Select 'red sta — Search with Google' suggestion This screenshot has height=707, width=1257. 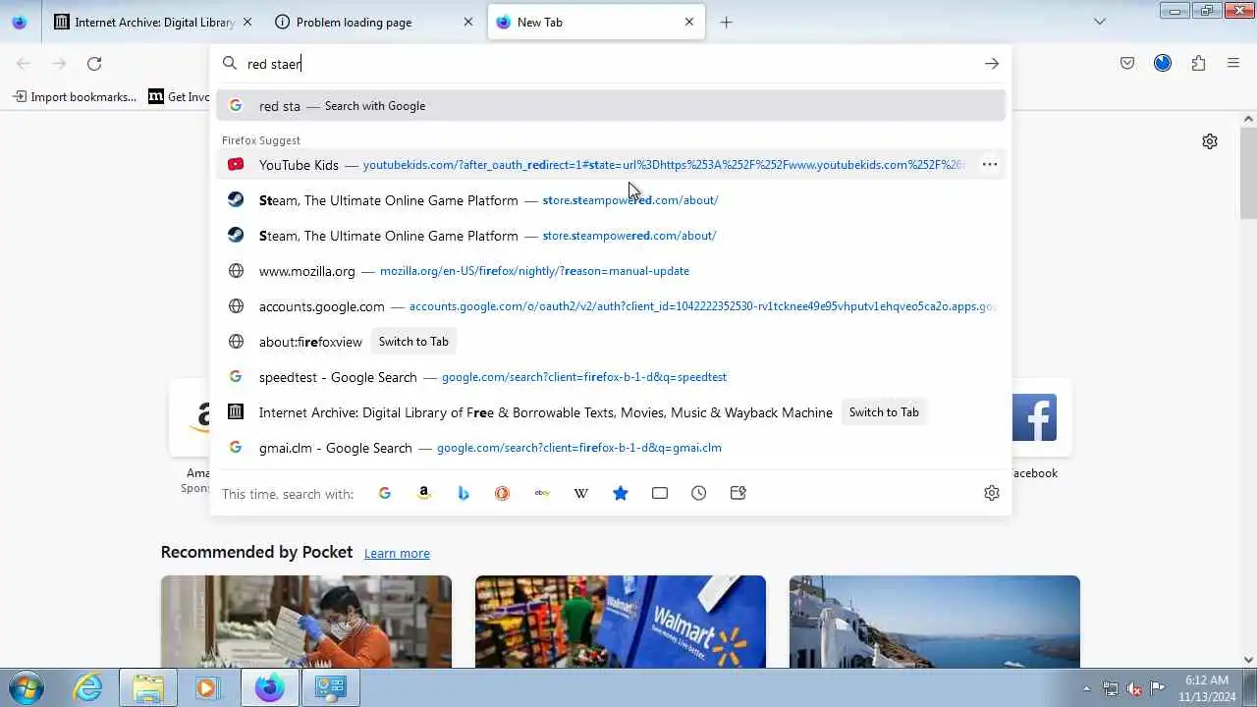click(x=611, y=106)
